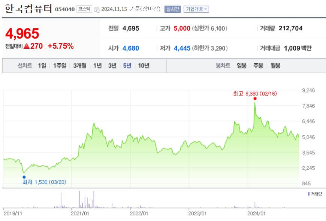
Task: Click the 2,245 price axis label
Action: coord(308,168)
